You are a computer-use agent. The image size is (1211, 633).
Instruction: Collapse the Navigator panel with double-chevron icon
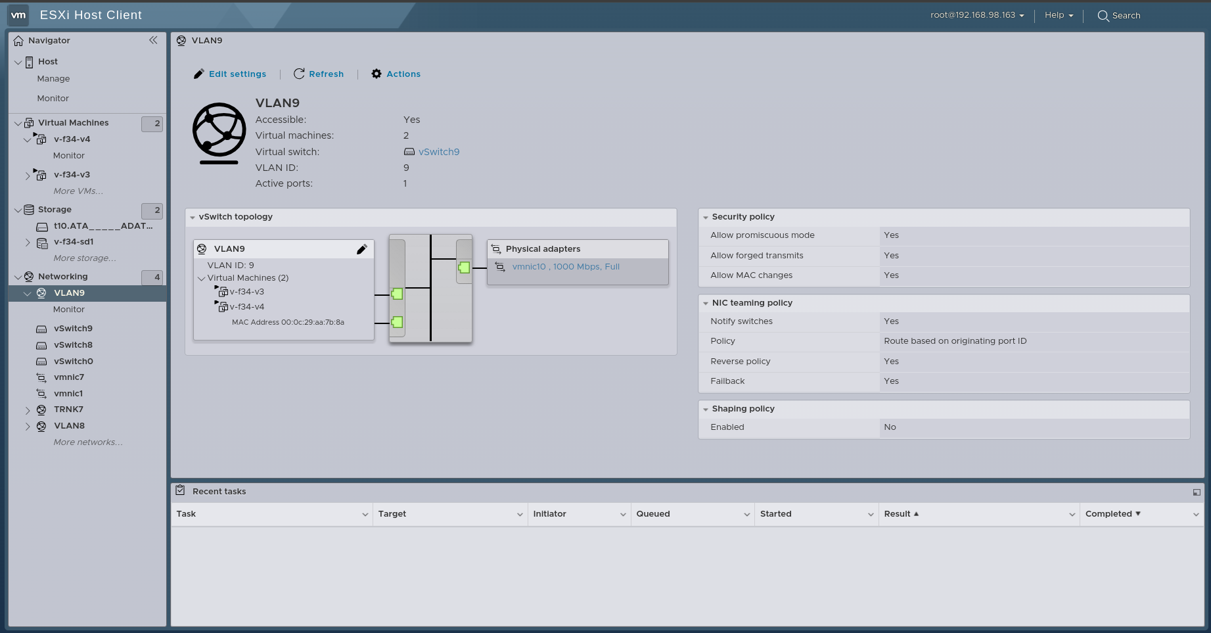coord(153,40)
